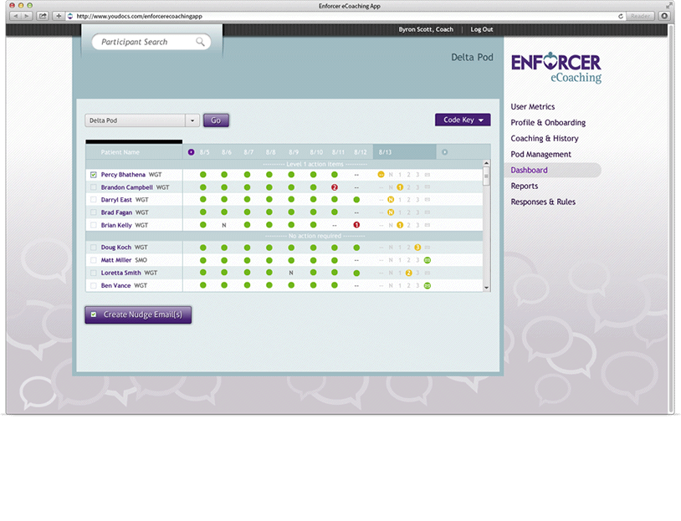681x521 pixels.
Task: Click Brandon Campbell's red alert on 8/11
Action: [x=334, y=187]
